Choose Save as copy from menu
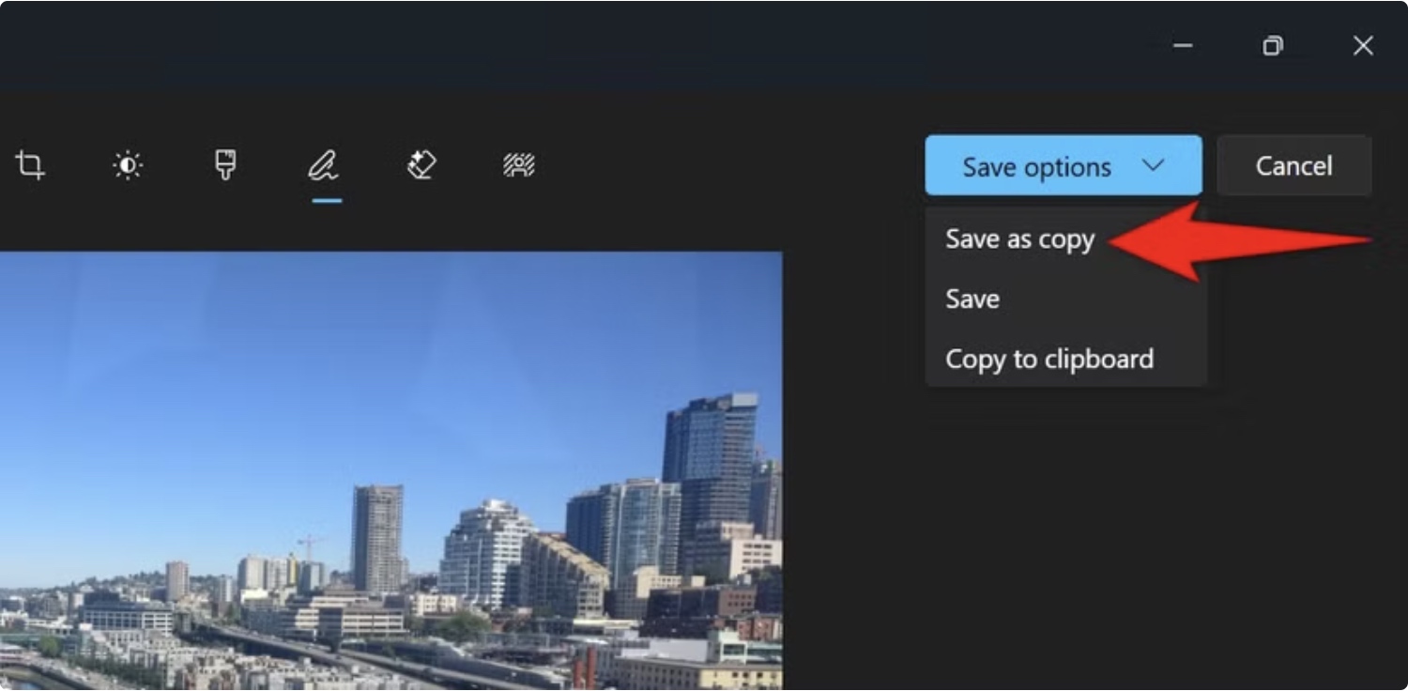This screenshot has width=1408, height=691. click(x=1020, y=239)
